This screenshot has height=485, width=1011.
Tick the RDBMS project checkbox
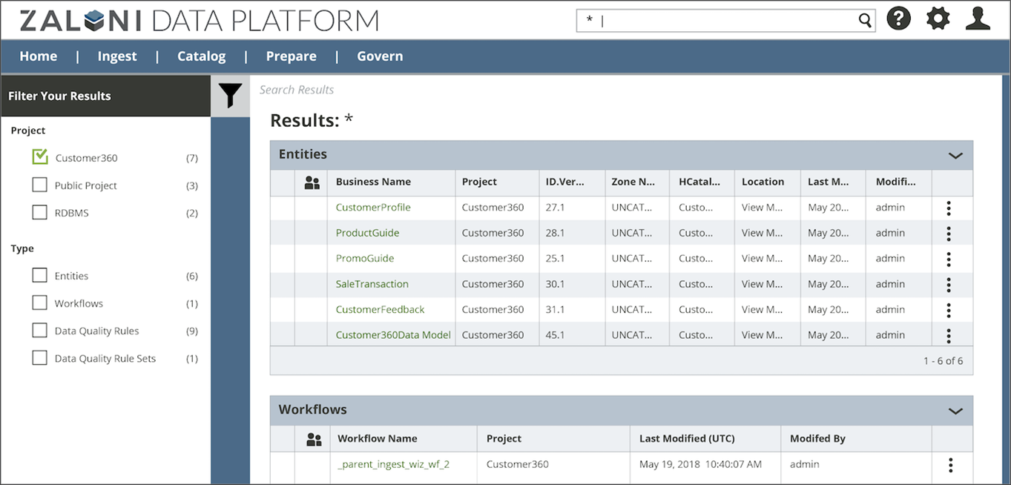[x=40, y=213]
